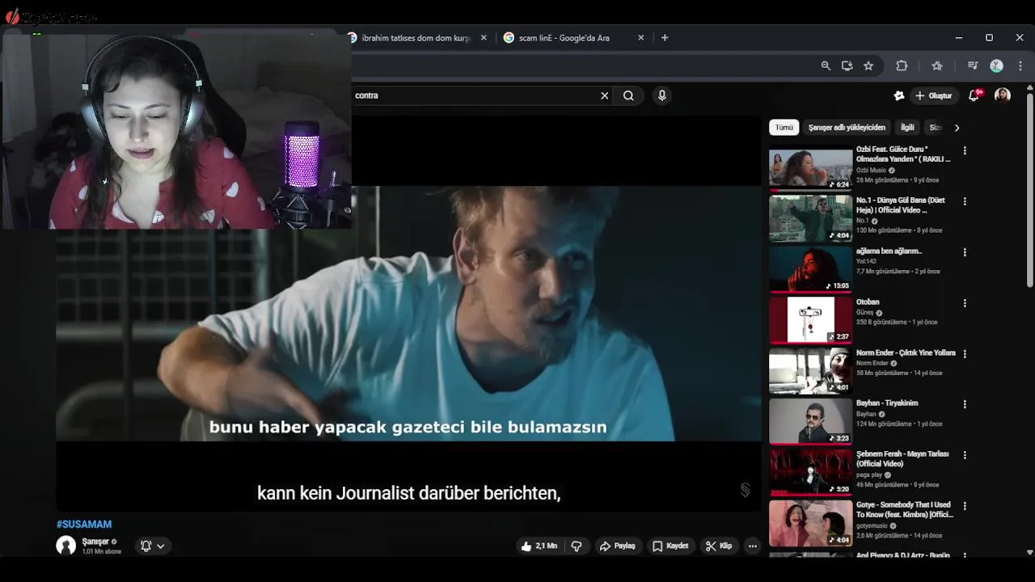Click the Bayhan - Tiryakinim title text
The height and width of the screenshot is (582, 1035).
click(887, 403)
